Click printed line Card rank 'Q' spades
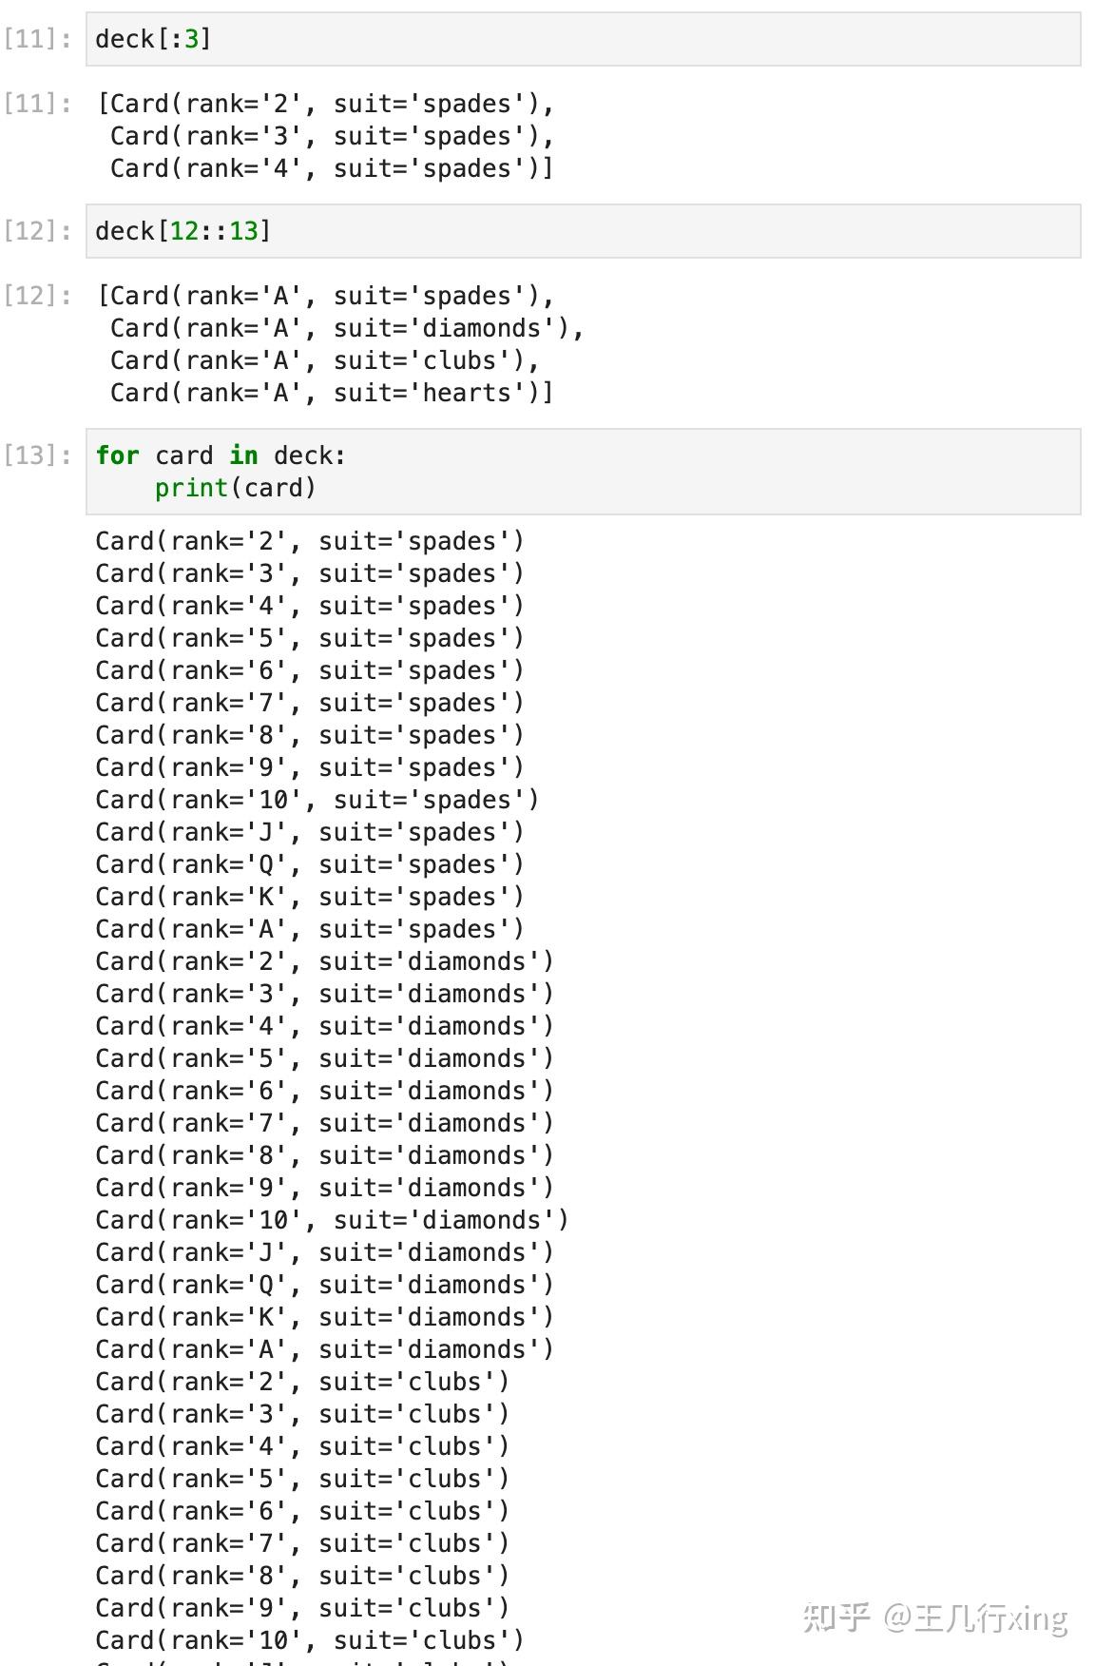 coord(309,864)
